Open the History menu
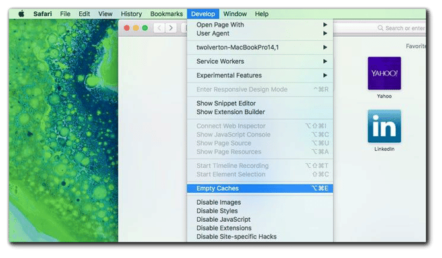The height and width of the screenshot is (258, 442). coord(131,14)
